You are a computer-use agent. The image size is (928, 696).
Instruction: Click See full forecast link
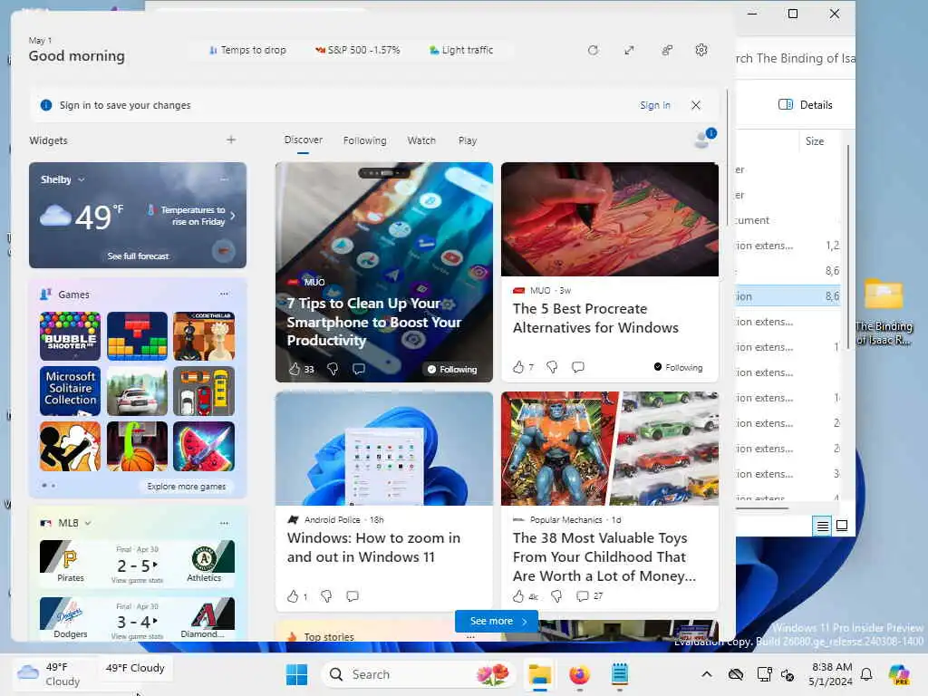click(138, 256)
